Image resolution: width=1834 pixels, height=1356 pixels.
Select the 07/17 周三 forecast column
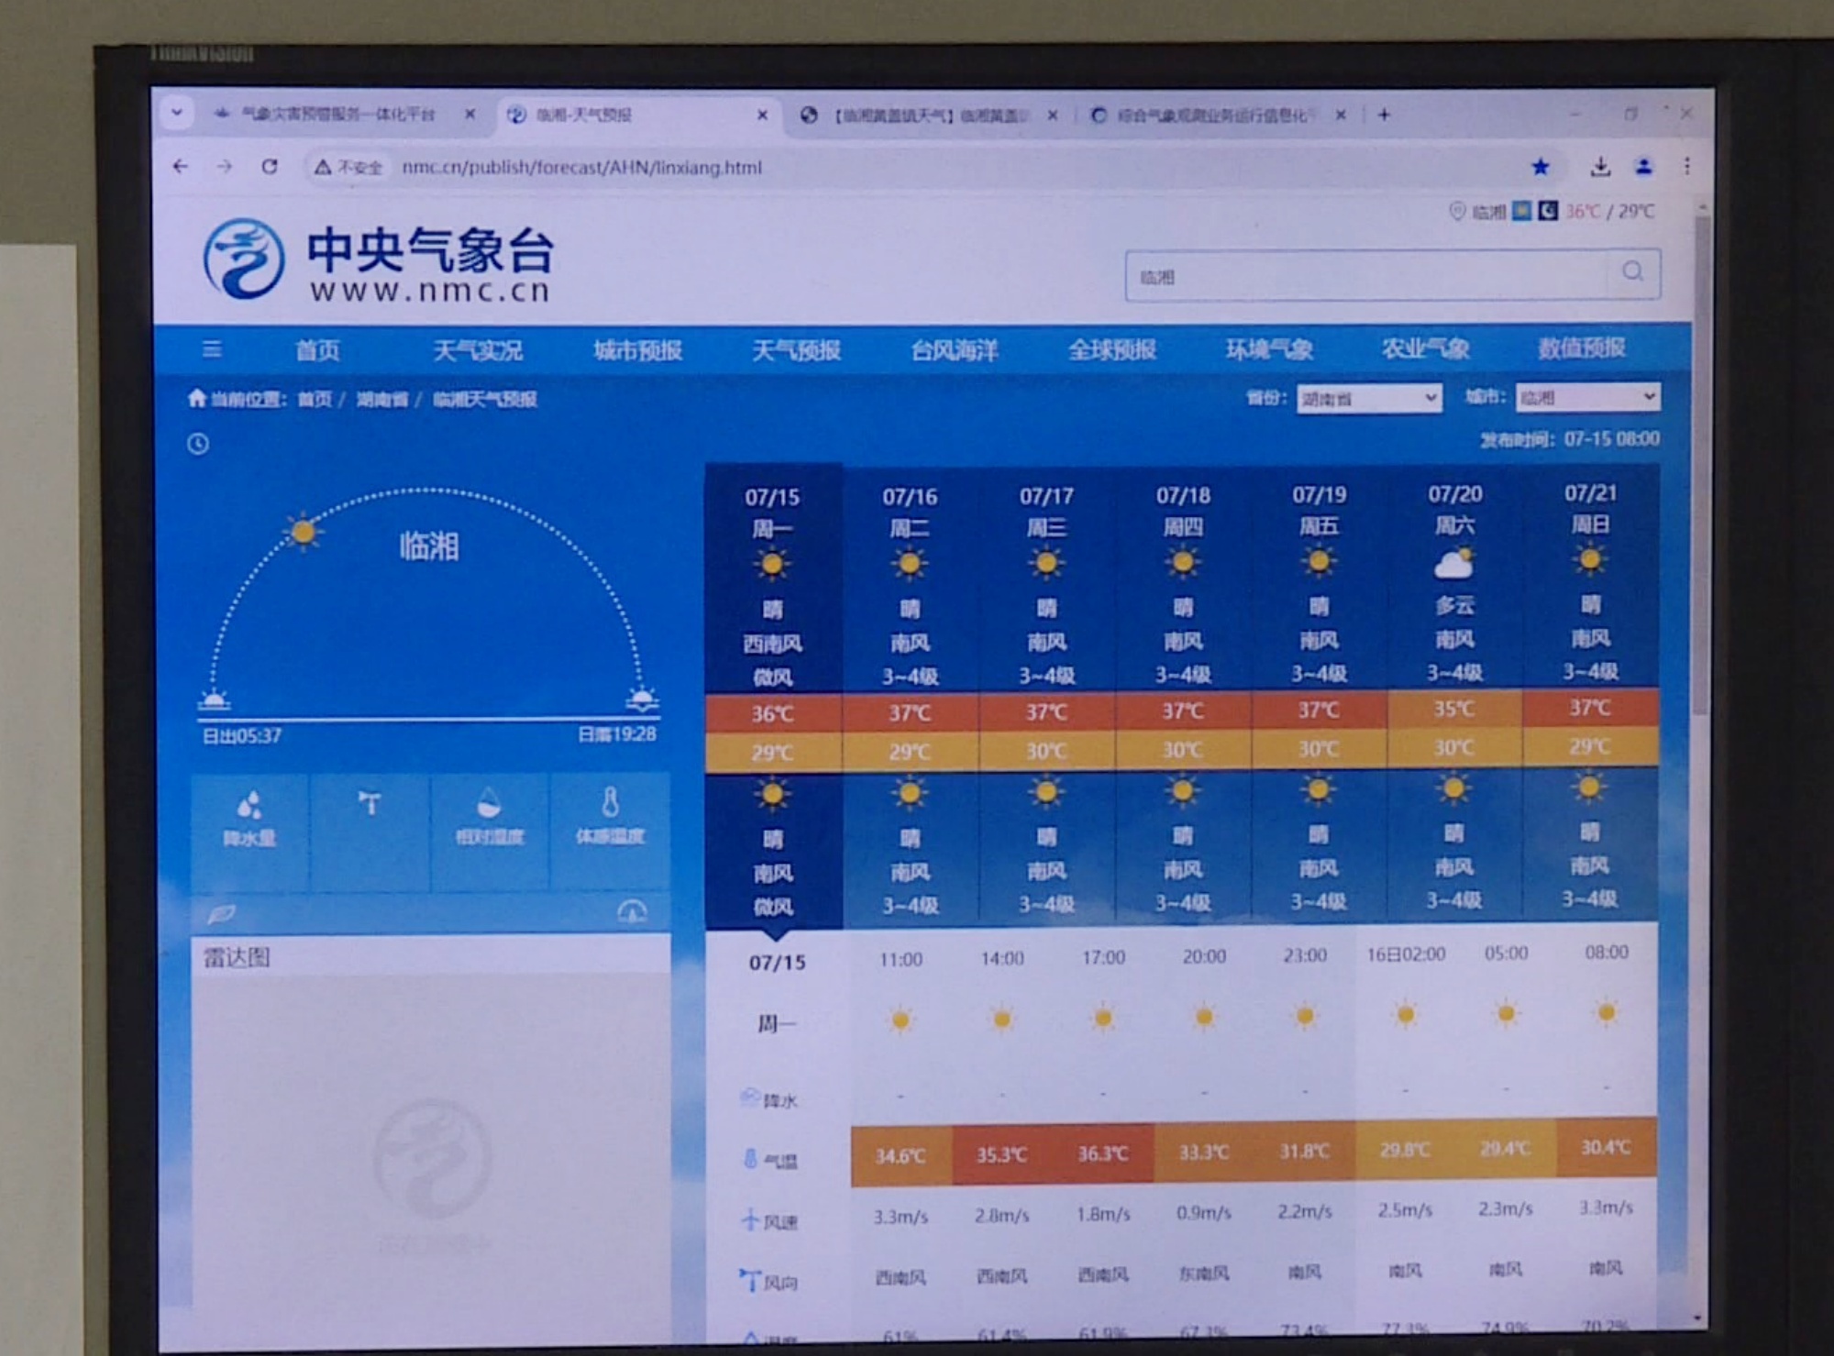tap(1046, 694)
